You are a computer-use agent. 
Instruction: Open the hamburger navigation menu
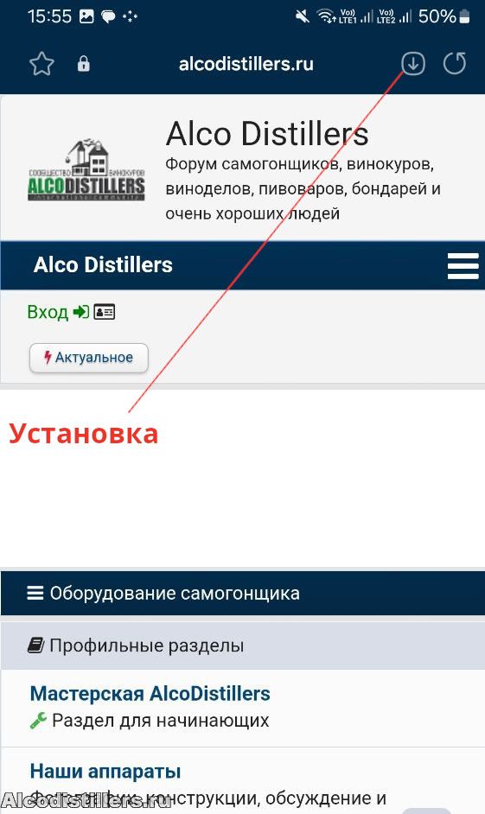point(463,266)
